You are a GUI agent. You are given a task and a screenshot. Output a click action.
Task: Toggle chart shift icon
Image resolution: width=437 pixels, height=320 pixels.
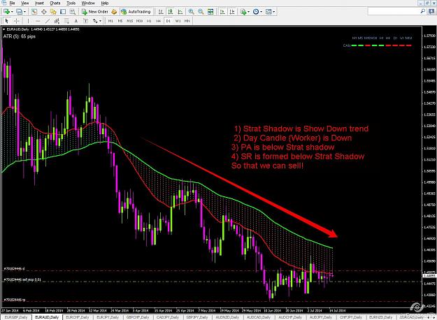(x=231, y=12)
